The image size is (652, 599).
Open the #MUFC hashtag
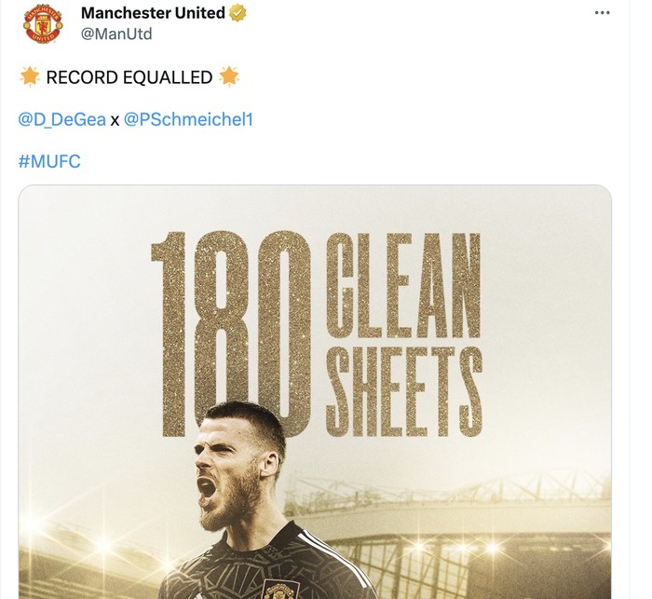[49, 161]
